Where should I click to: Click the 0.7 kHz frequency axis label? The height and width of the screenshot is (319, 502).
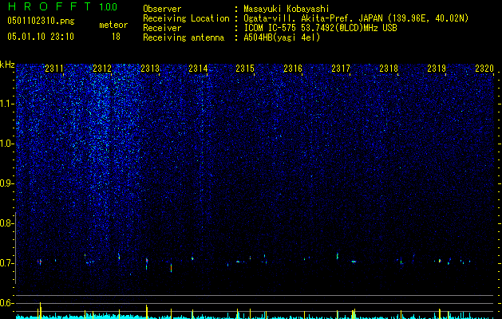tap(6, 263)
